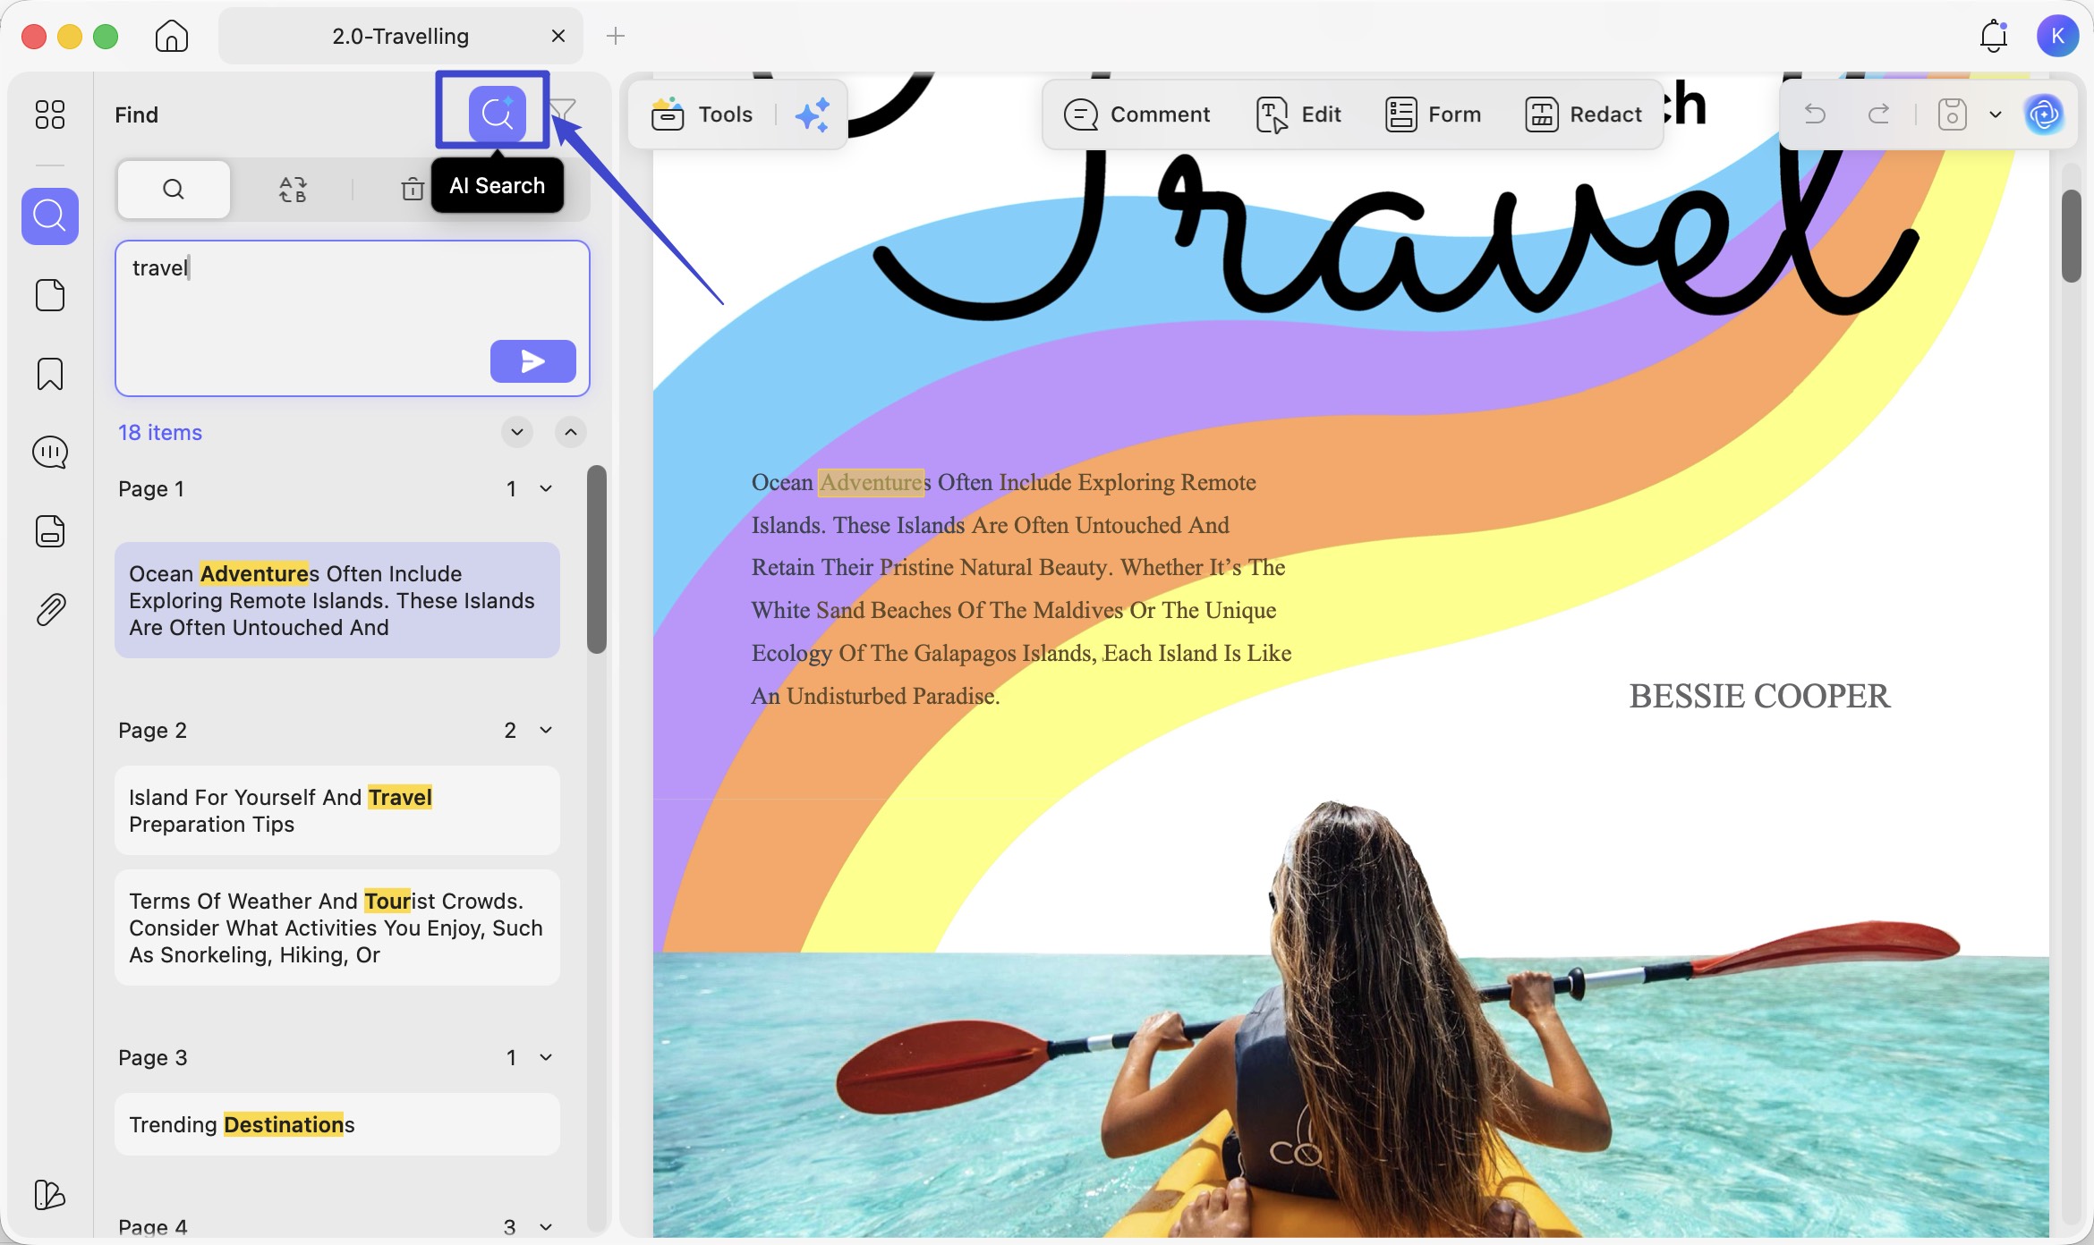Open the thumbnails grid panel icon
This screenshot has width=2094, height=1245.
[50, 114]
